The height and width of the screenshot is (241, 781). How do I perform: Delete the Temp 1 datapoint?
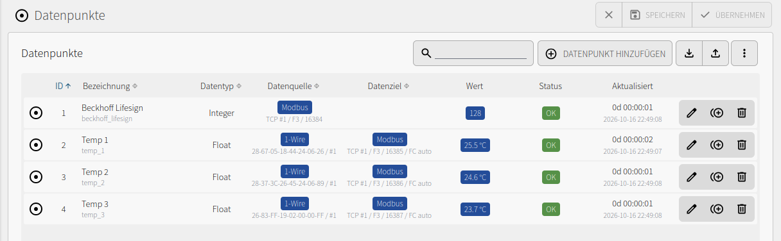[741, 145]
